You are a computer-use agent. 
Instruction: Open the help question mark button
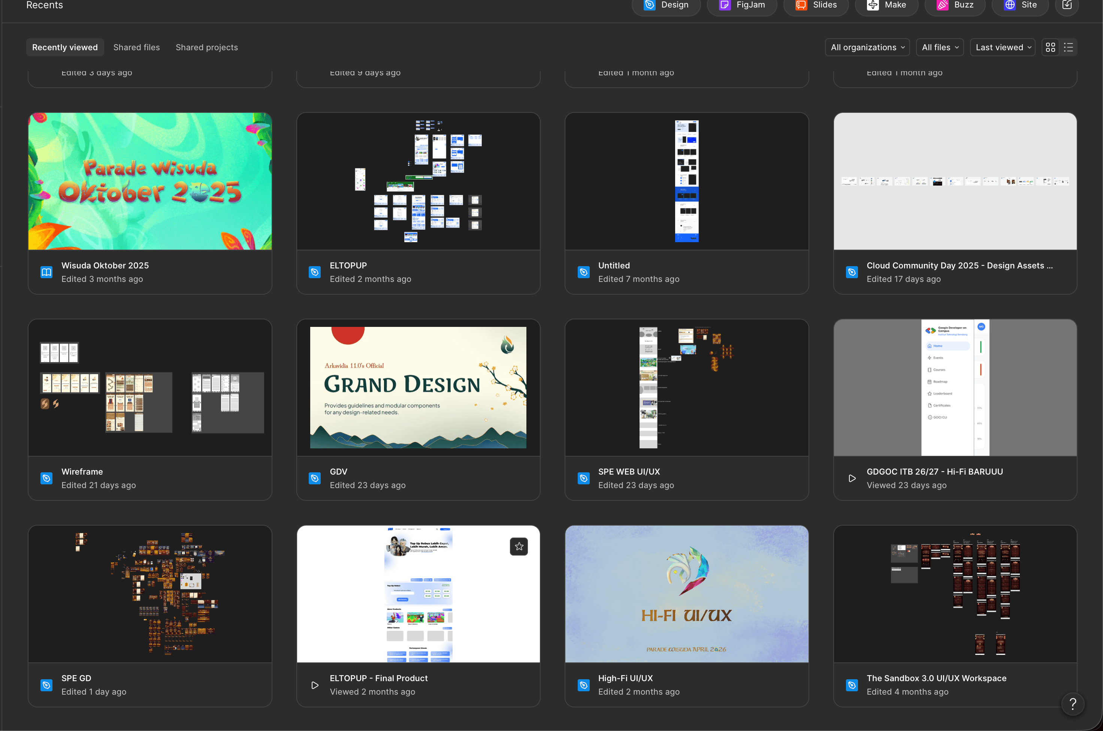1073,704
